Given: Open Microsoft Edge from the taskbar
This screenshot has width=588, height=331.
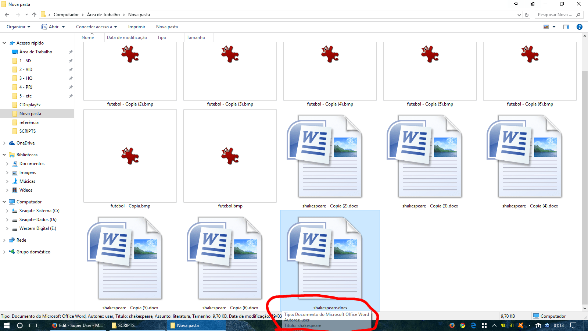Looking at the screenshot, I should pos(473,325).
